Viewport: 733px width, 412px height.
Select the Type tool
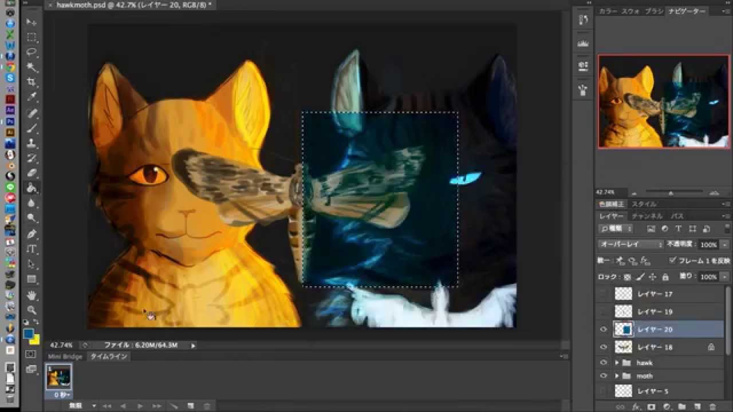point(31,249)
